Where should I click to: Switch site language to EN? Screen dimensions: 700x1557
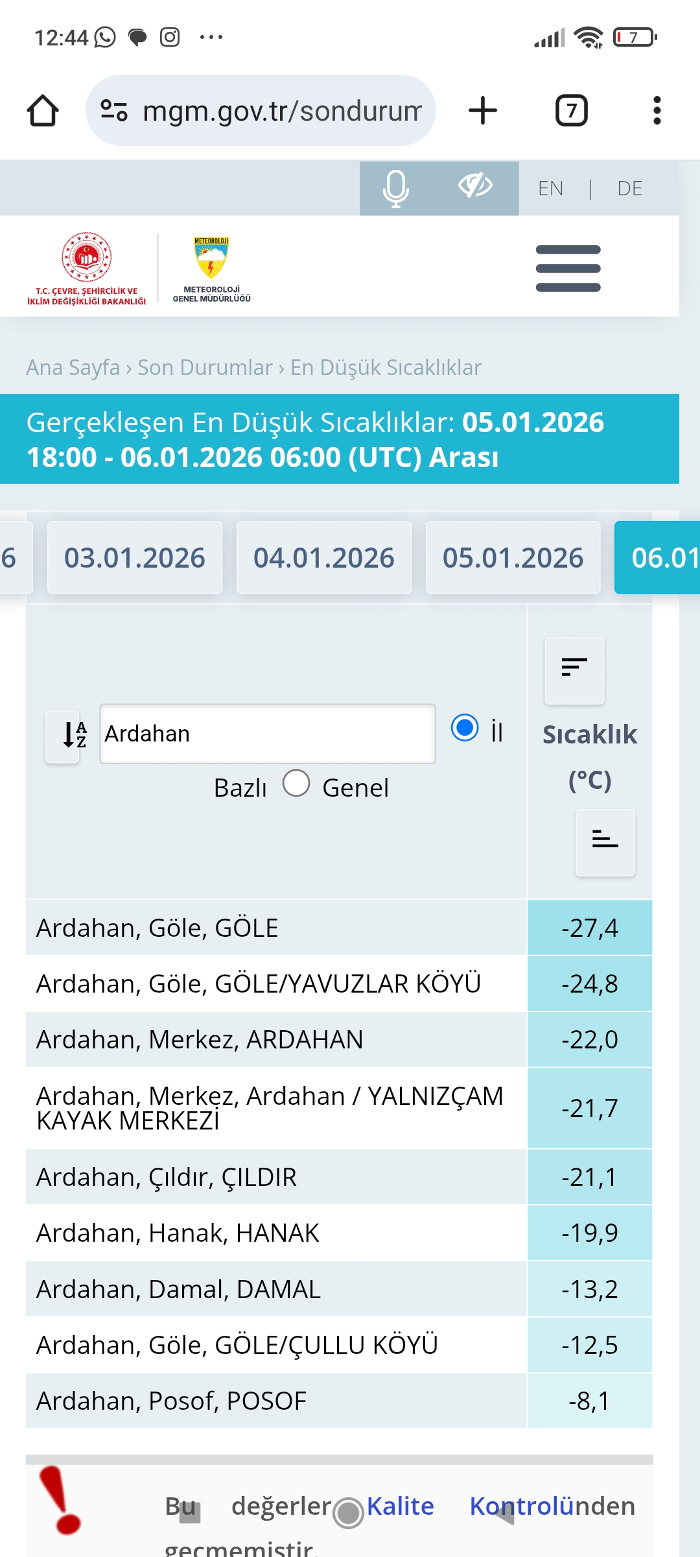tap(550, 188)
